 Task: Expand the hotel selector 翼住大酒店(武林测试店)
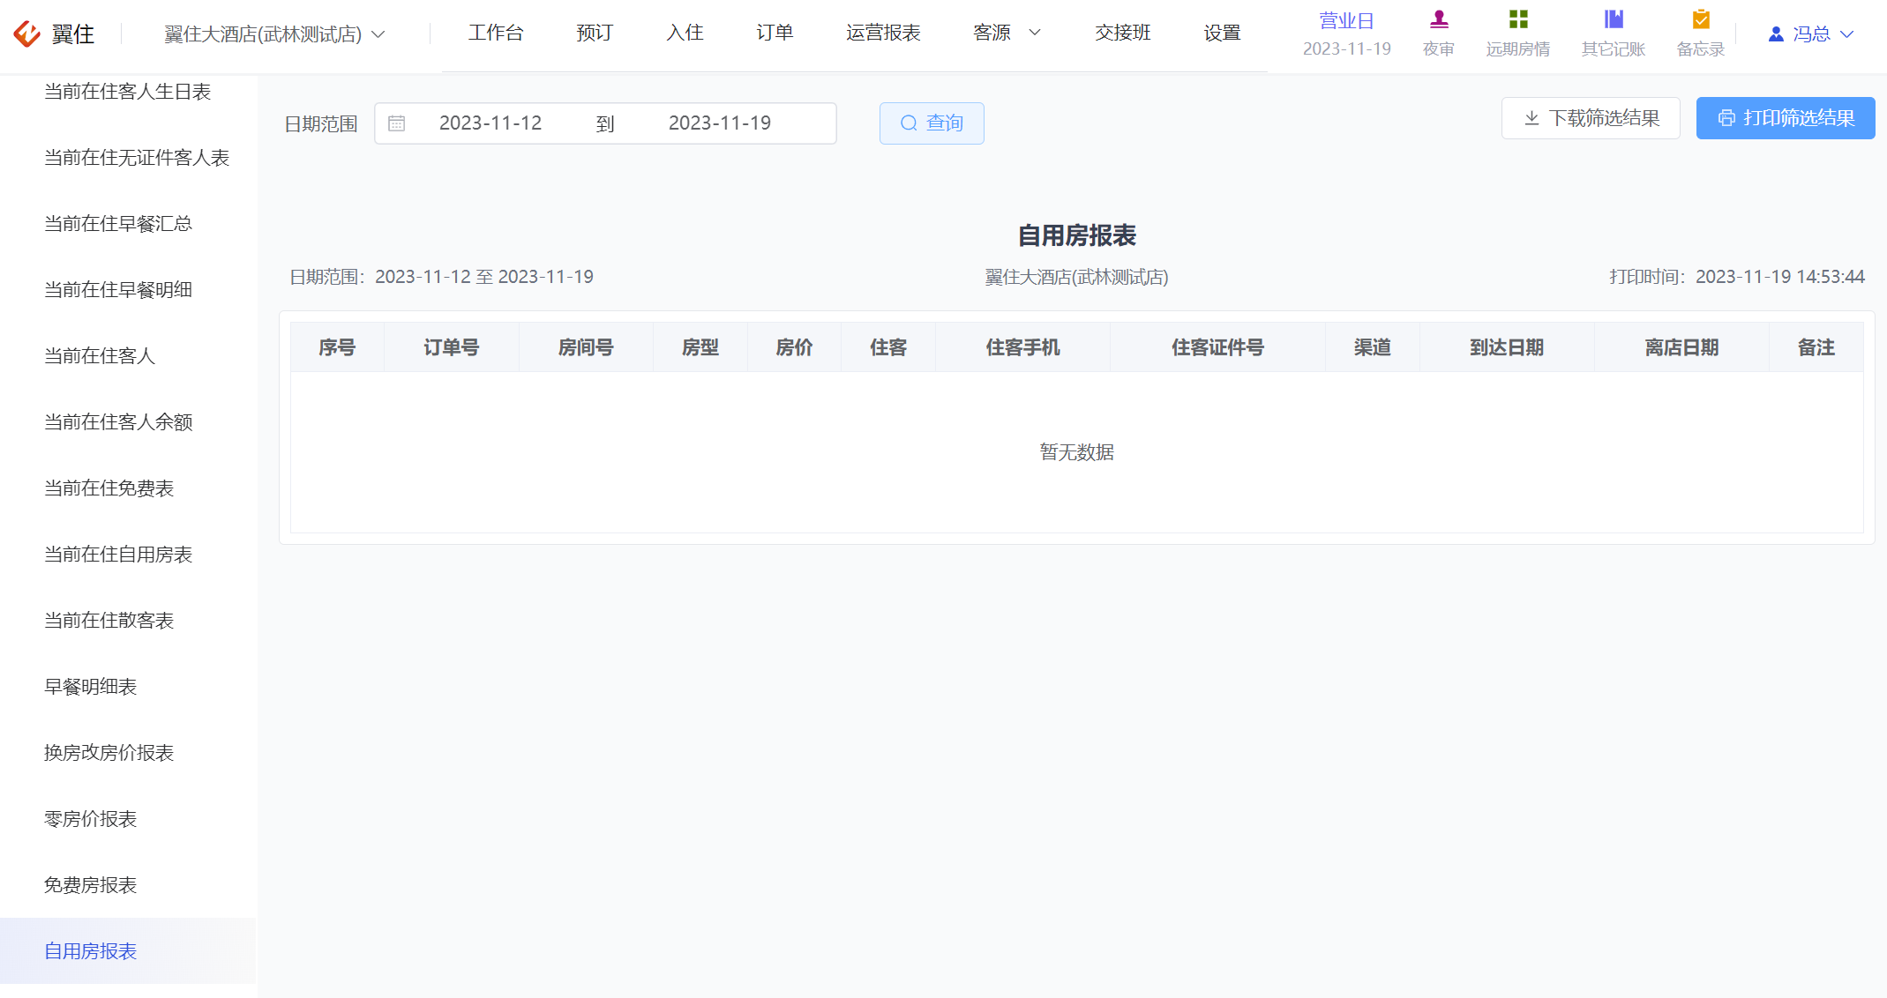click(x=274, y=34)
